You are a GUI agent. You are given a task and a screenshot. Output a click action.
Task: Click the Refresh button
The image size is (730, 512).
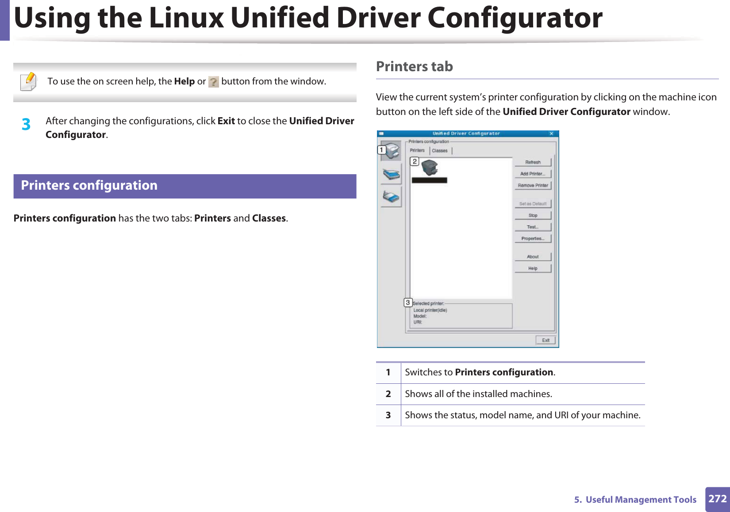[532, 162]
